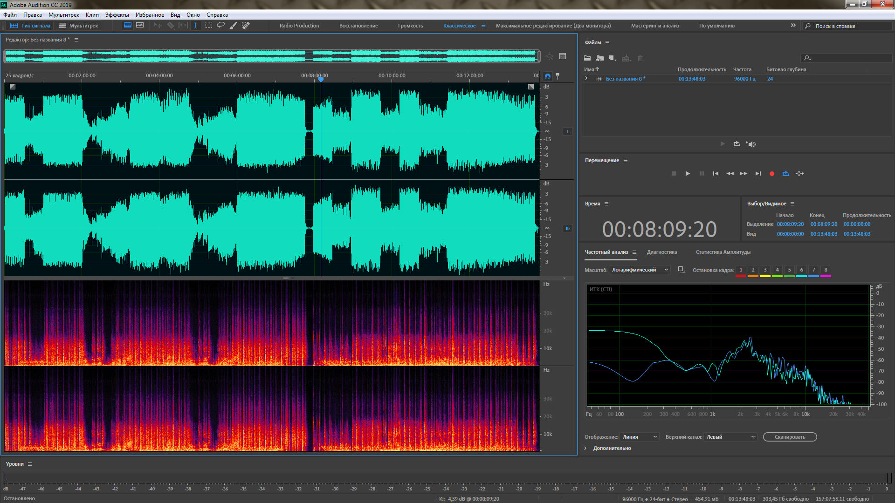Switch to Восстановление workspace
Screen dimensions: 895x503
(358, 26)
